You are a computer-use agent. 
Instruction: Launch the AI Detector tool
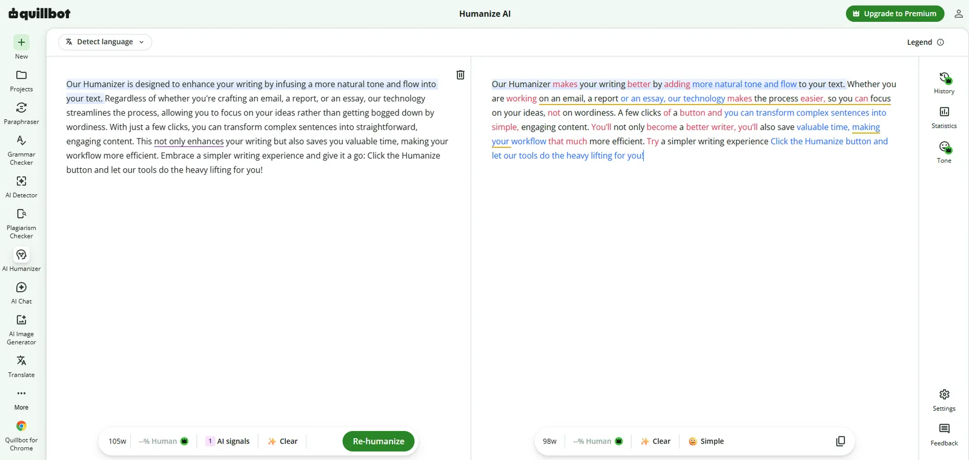(x=21, y=187)
